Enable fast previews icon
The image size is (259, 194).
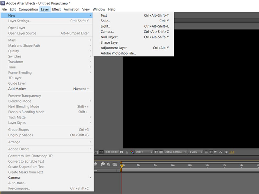pyautogui.click(x=211, y=152)
